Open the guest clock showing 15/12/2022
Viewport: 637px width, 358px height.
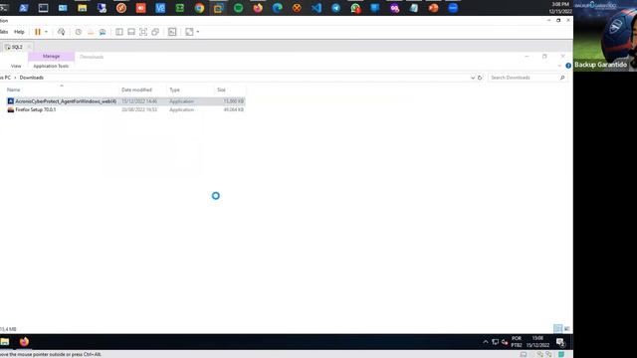537,342
